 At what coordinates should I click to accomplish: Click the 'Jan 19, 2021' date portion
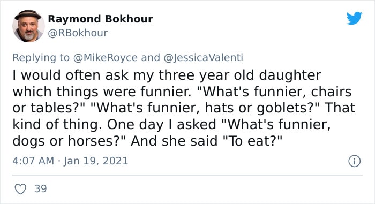(96, 161)
